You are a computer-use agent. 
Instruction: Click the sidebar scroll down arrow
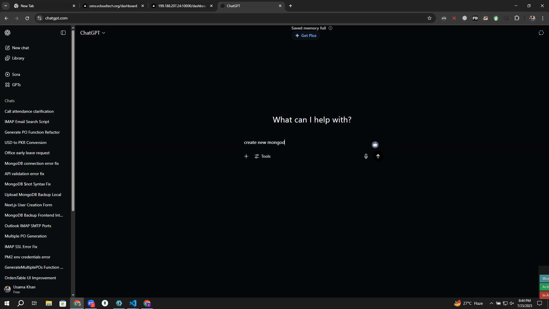coord(73,295)
